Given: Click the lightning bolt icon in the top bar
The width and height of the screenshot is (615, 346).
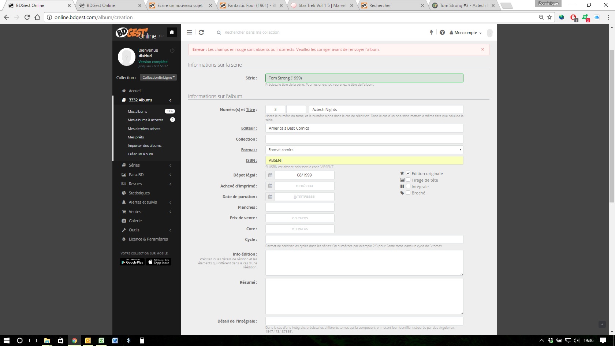Looking at the screenshot, I should 431,32.
